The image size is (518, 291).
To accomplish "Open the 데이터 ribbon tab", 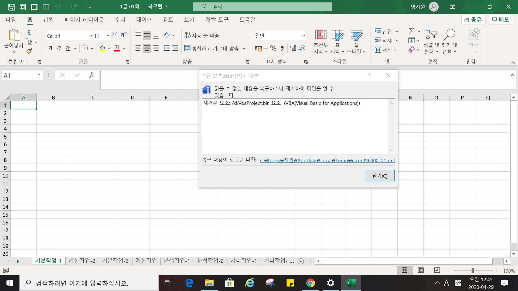I will pyautogui.click(x=144, y=20).
